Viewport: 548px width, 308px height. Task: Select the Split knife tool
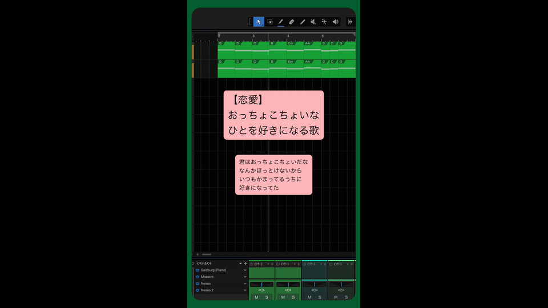point(281,22)
